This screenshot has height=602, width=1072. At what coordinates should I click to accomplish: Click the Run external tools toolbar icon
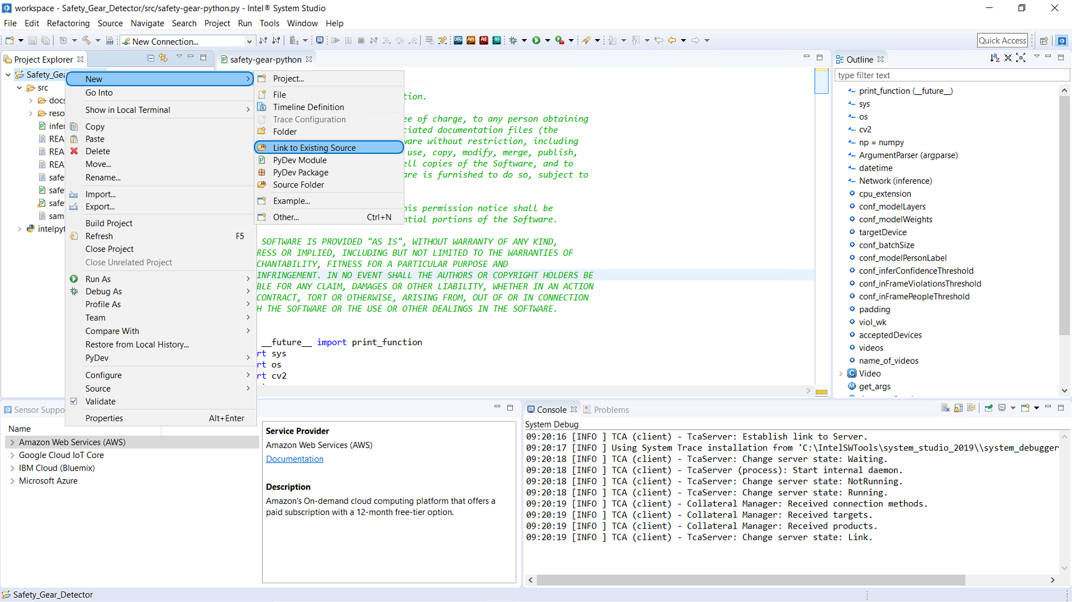click(x=559, y=40)
